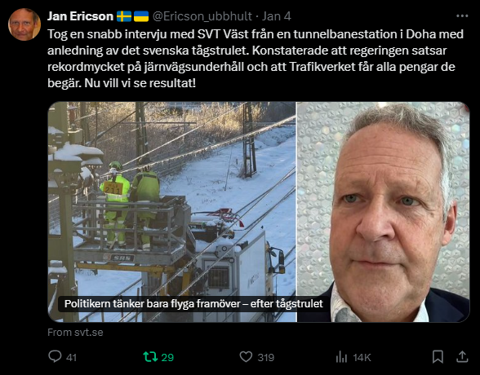
Task: Click the tweet text about SVT Väst
Action: [256, 59]
